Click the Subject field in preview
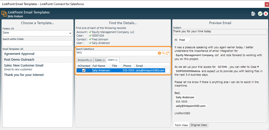The width and height of the screenshot is (269, 130). coord(220,31)
